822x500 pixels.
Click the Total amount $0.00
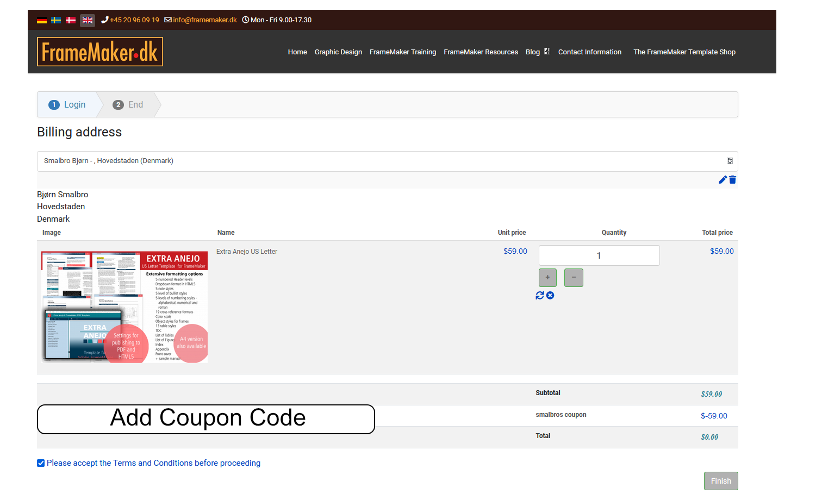coord(709,437)
